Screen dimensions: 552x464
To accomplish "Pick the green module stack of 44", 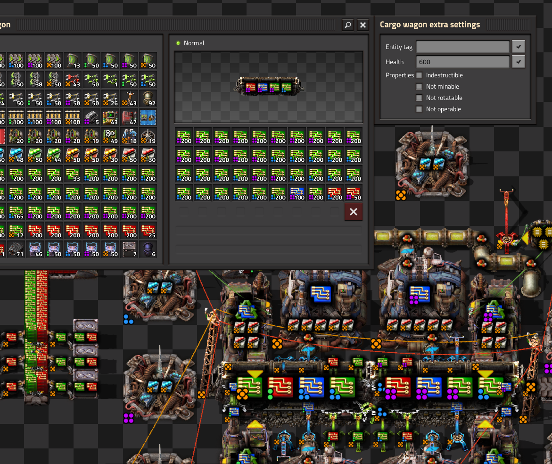I will tap(54, 155).
